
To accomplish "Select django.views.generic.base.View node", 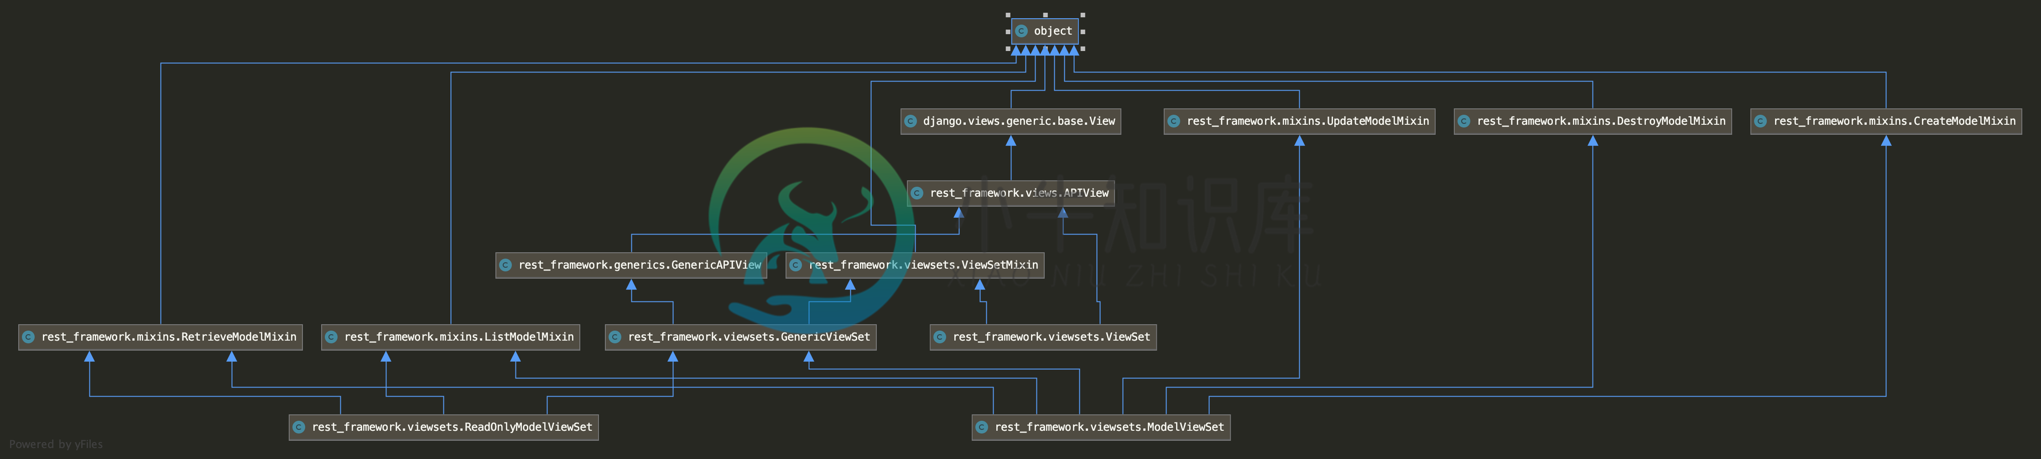I will click(1010, 121).
